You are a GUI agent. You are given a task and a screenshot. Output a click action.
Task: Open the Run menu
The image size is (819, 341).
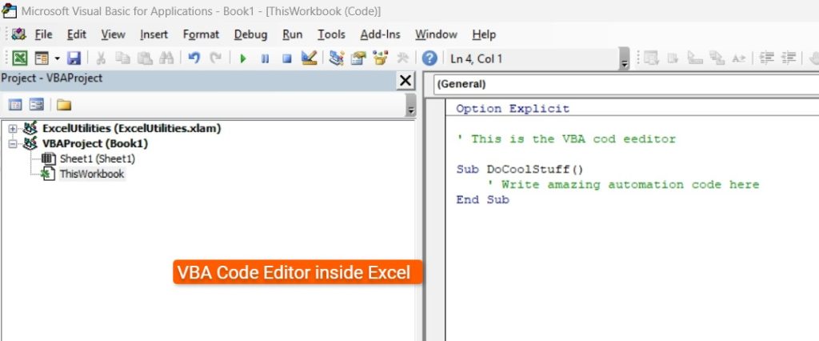point(292,34)
